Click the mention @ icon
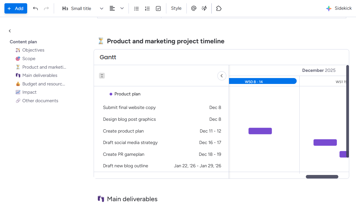 point(194,8)
